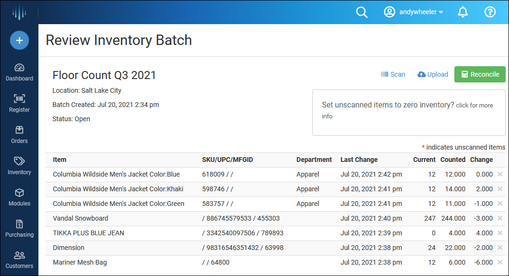This screenshot has width=509, height=276.
Task: Click MFGID 64800 cell
Action: (215, 262)
